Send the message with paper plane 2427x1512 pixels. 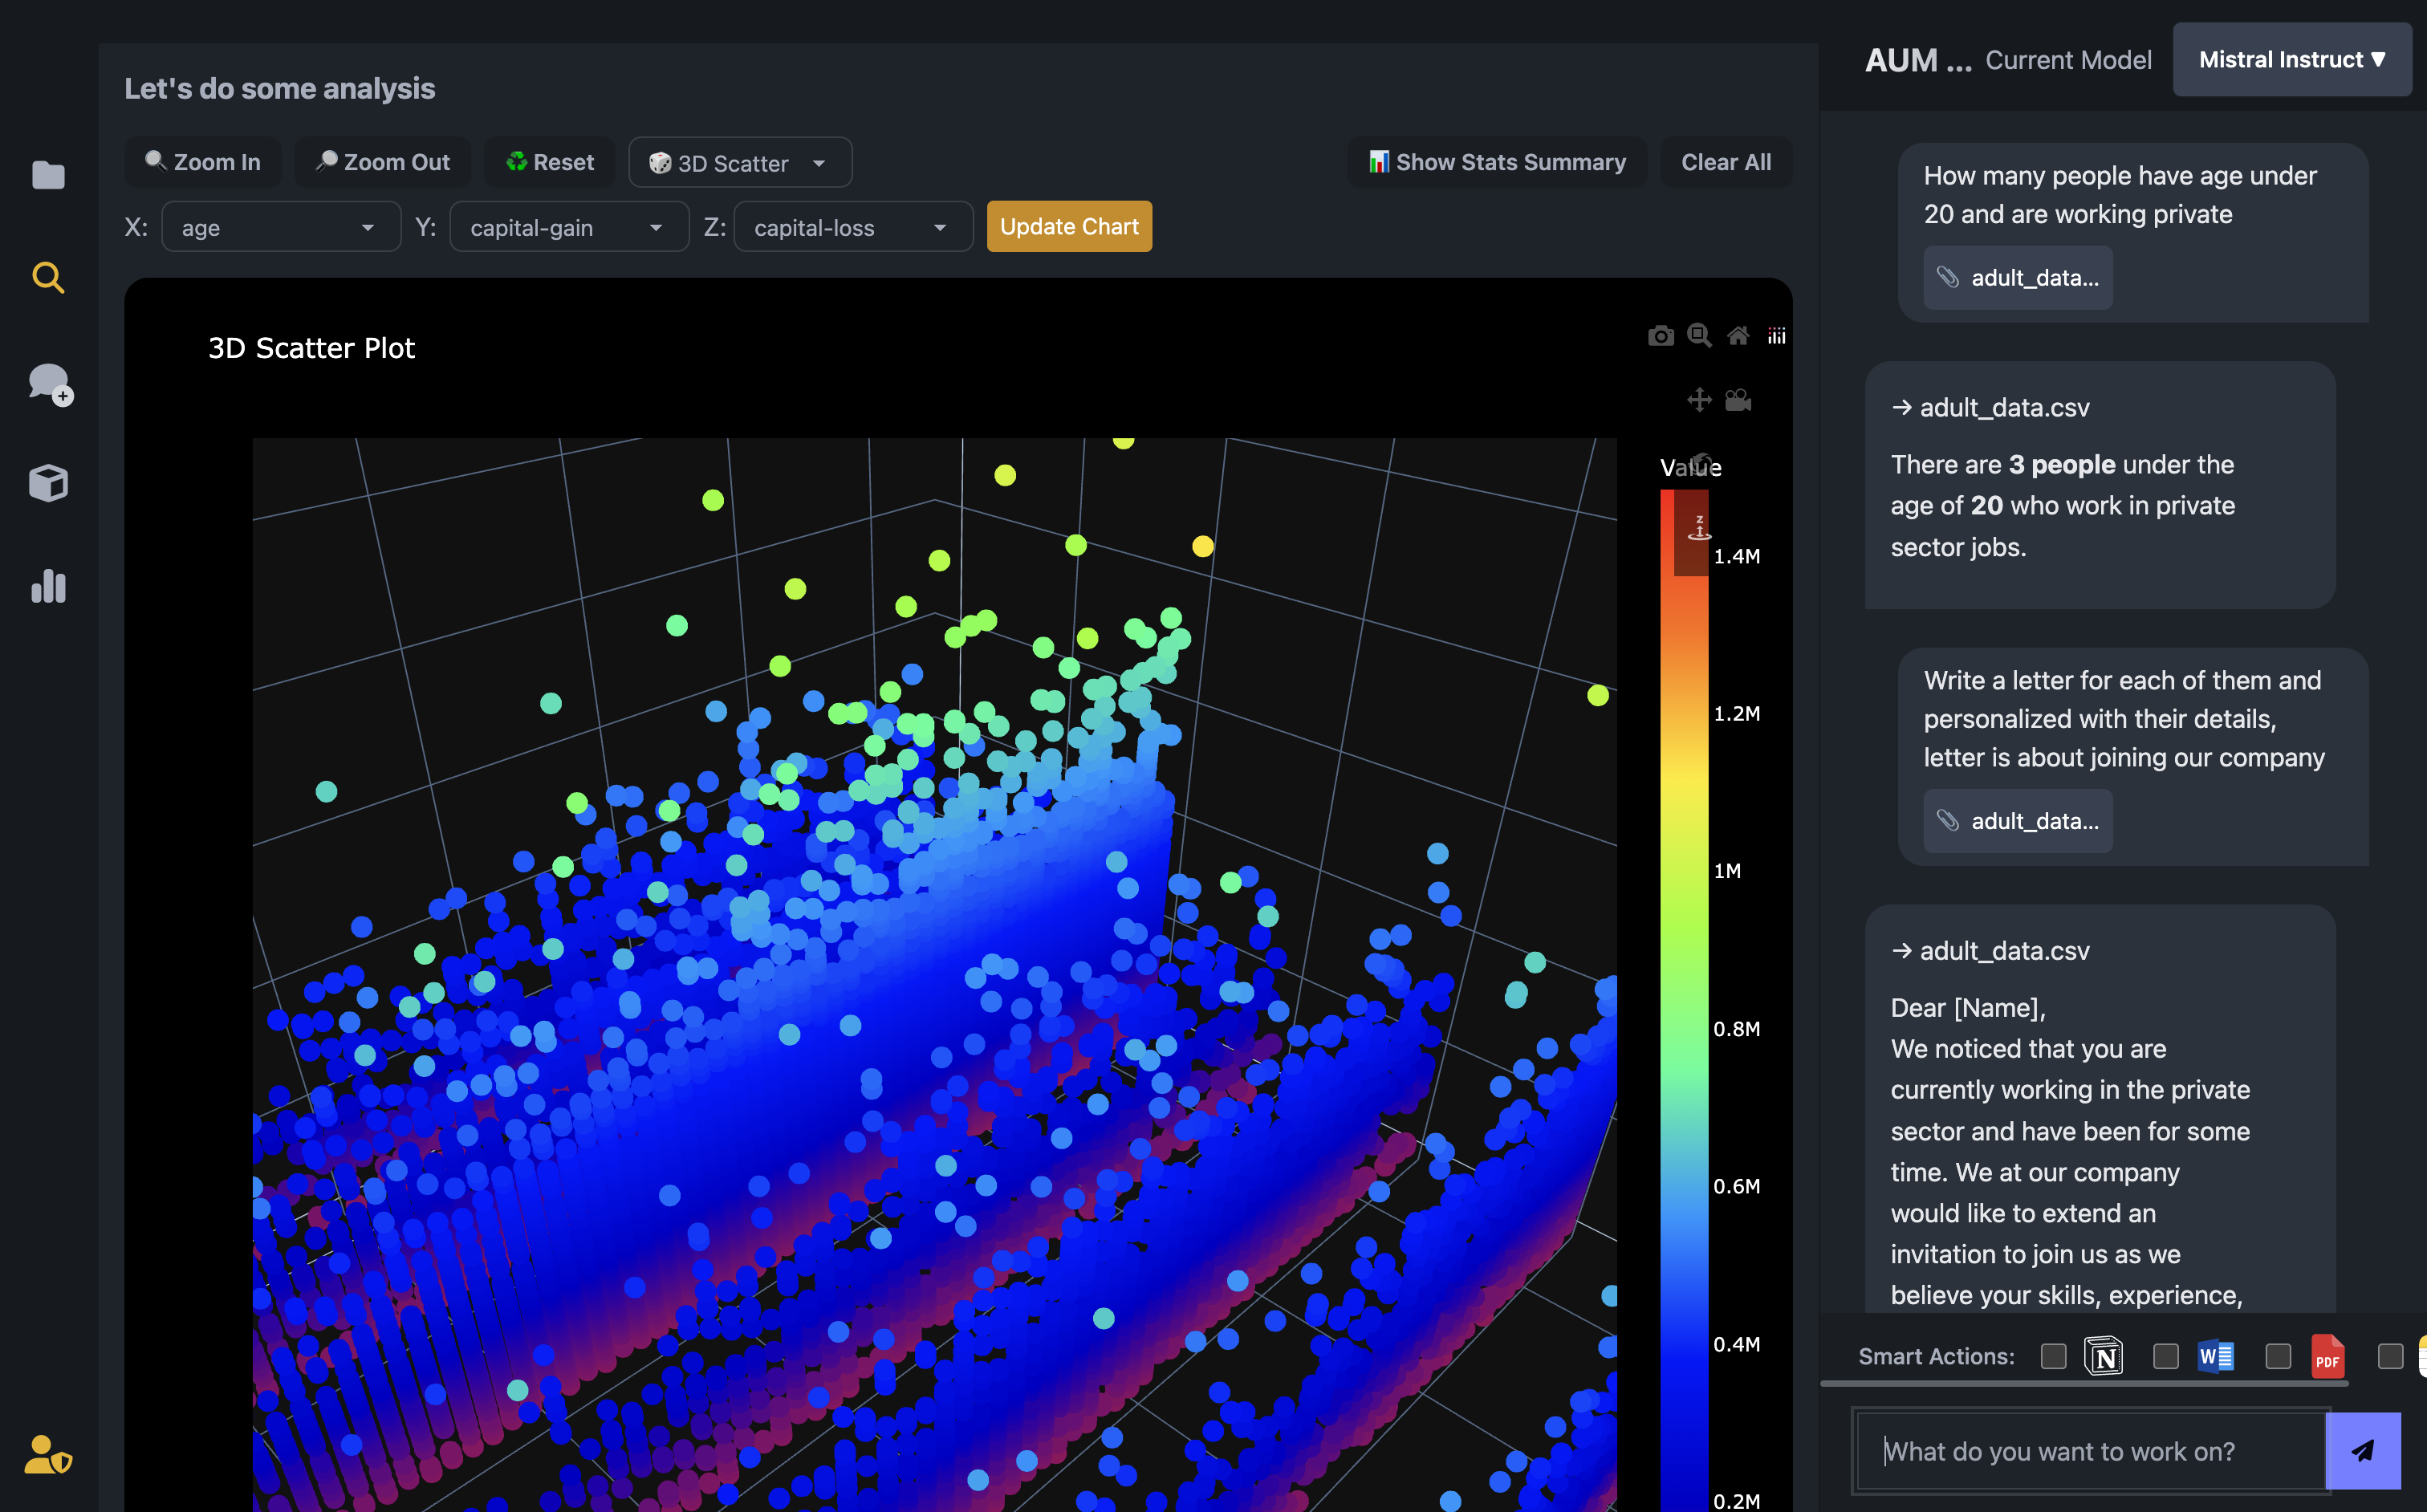(2363, 1451)
